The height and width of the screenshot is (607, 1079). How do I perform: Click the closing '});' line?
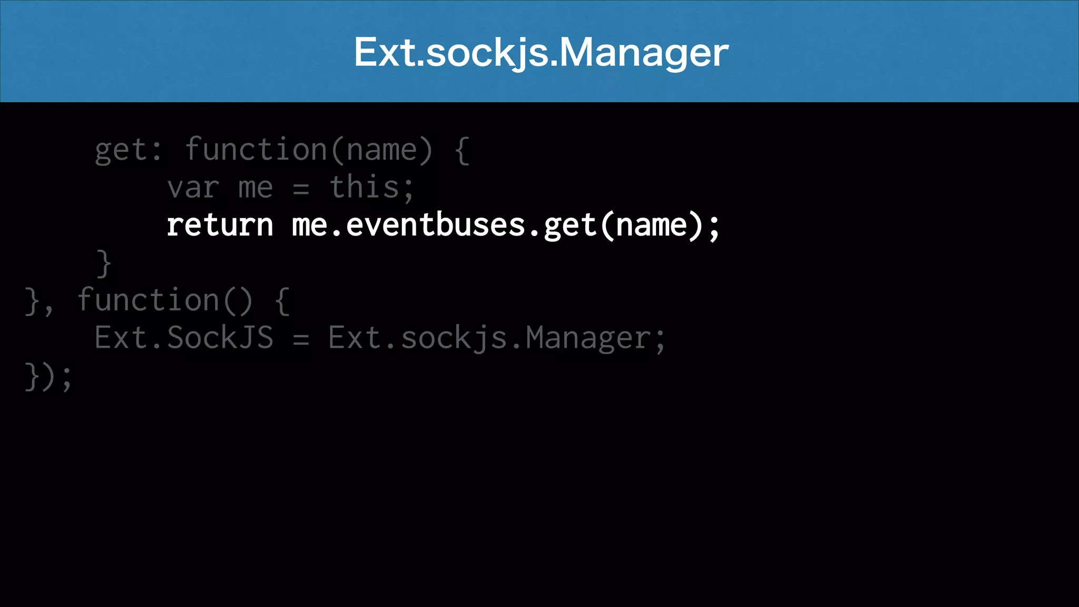coord(48,376)
